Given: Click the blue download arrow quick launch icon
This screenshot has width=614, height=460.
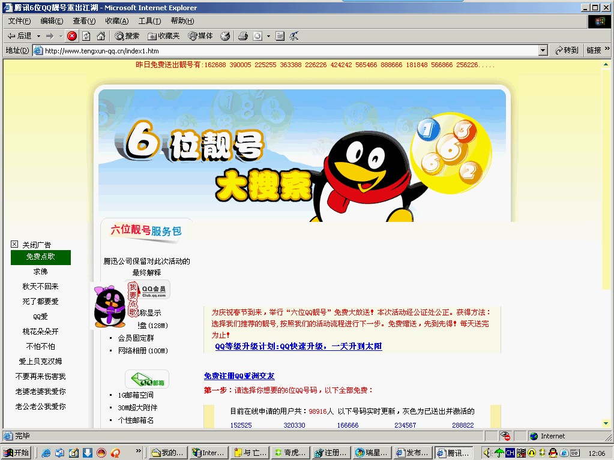Looking at the screenshot, I should point(87,453).
